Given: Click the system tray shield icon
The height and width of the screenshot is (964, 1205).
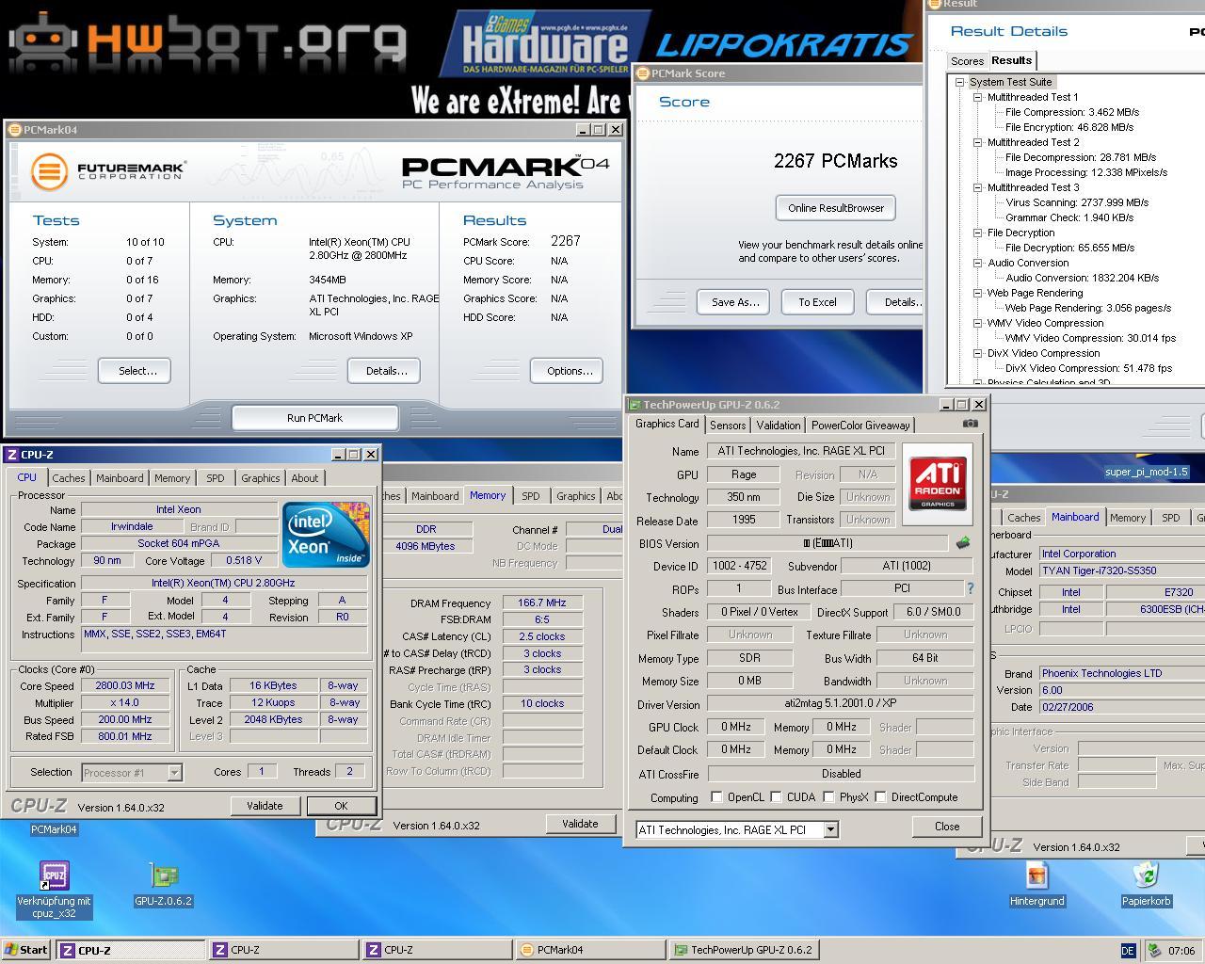Looking at the screenshot, I should point(1154,951).
